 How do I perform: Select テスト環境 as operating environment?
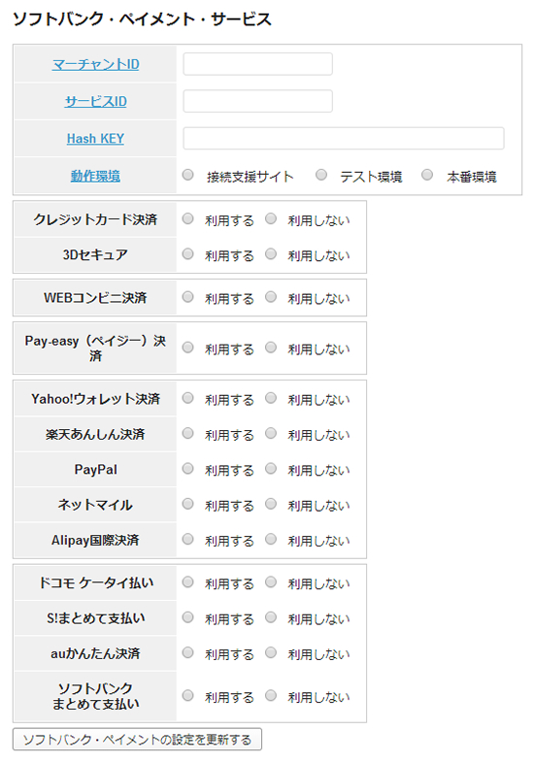(321, 175)
